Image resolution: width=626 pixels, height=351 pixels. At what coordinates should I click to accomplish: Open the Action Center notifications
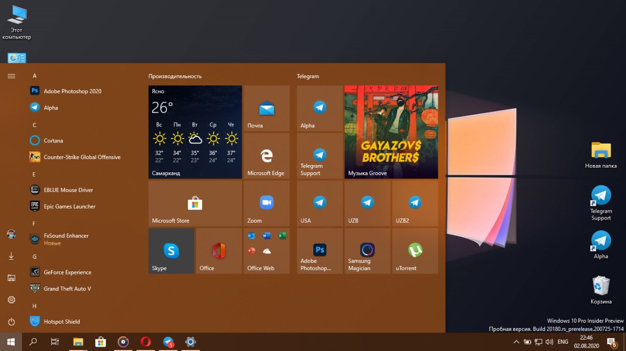(x=612, y=342)
